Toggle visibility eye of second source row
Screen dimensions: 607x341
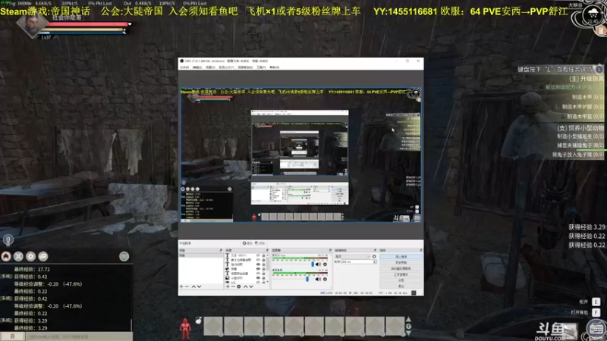[x=258, y=260]
